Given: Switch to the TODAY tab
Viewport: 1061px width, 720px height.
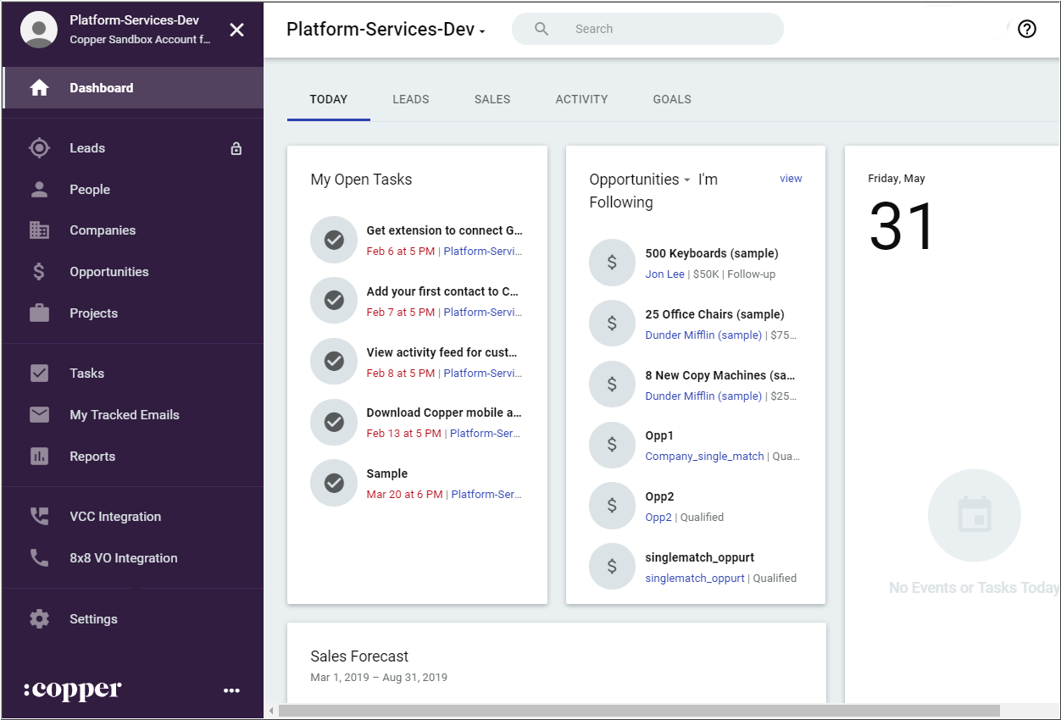Looking at the screenshot, I should pyautogui.click(x=329, y=99).
